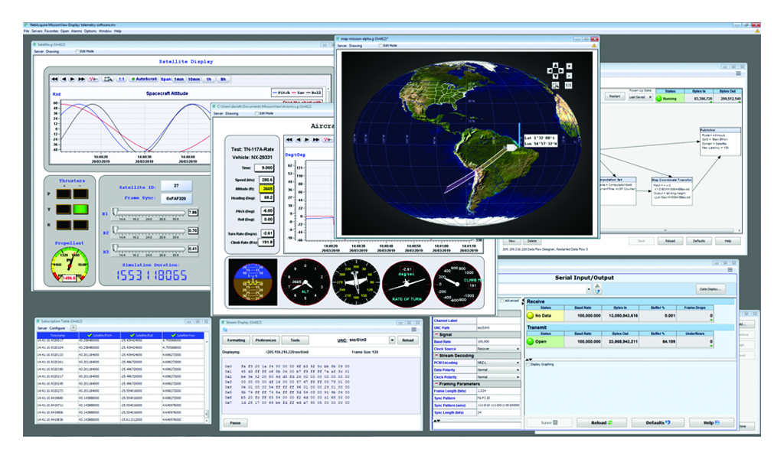Open UNC dropdown in Stream Display
784x459 pixels.
[x=392, y=340]
